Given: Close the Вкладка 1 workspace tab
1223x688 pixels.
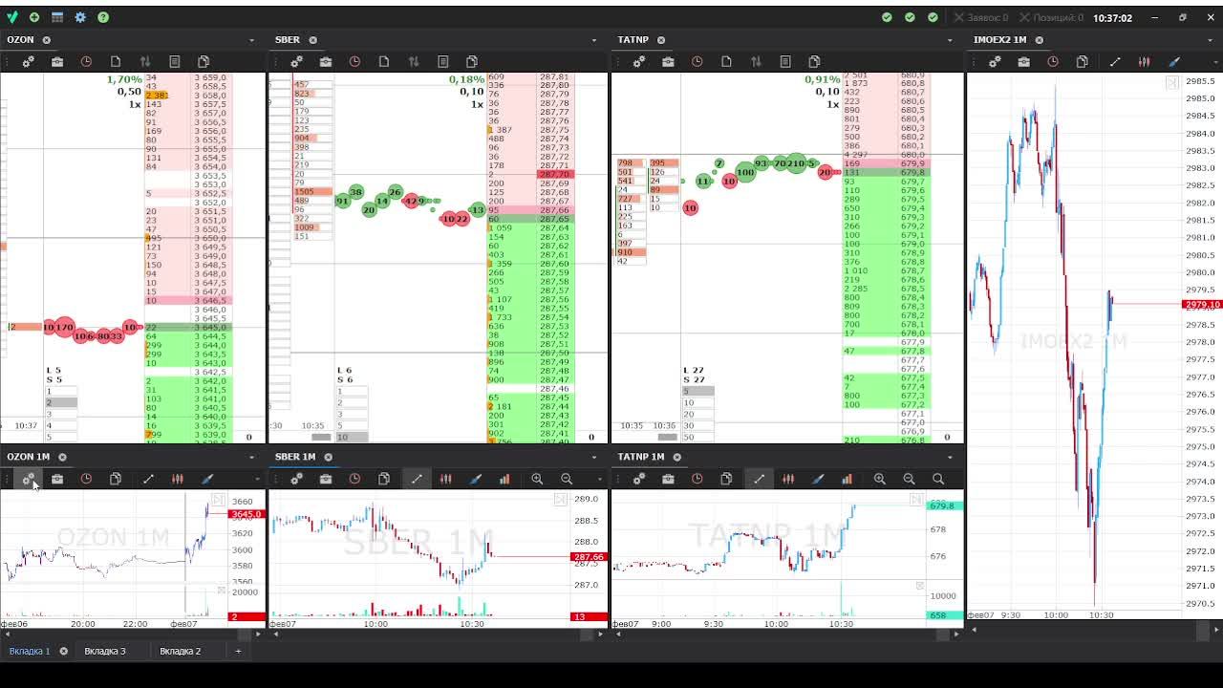Looking at the screenshot, I should pyautogui.click(x=64, y=651).
